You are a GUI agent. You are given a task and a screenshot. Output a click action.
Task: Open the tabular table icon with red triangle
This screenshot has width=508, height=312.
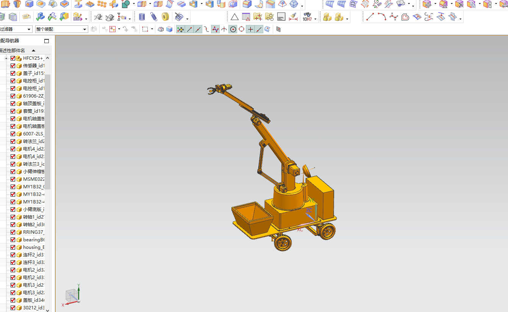tap(246, 17)
